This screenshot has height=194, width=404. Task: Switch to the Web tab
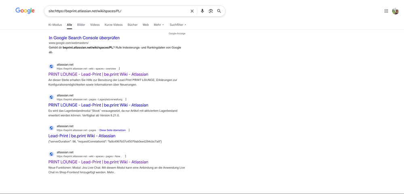[146, 25]
